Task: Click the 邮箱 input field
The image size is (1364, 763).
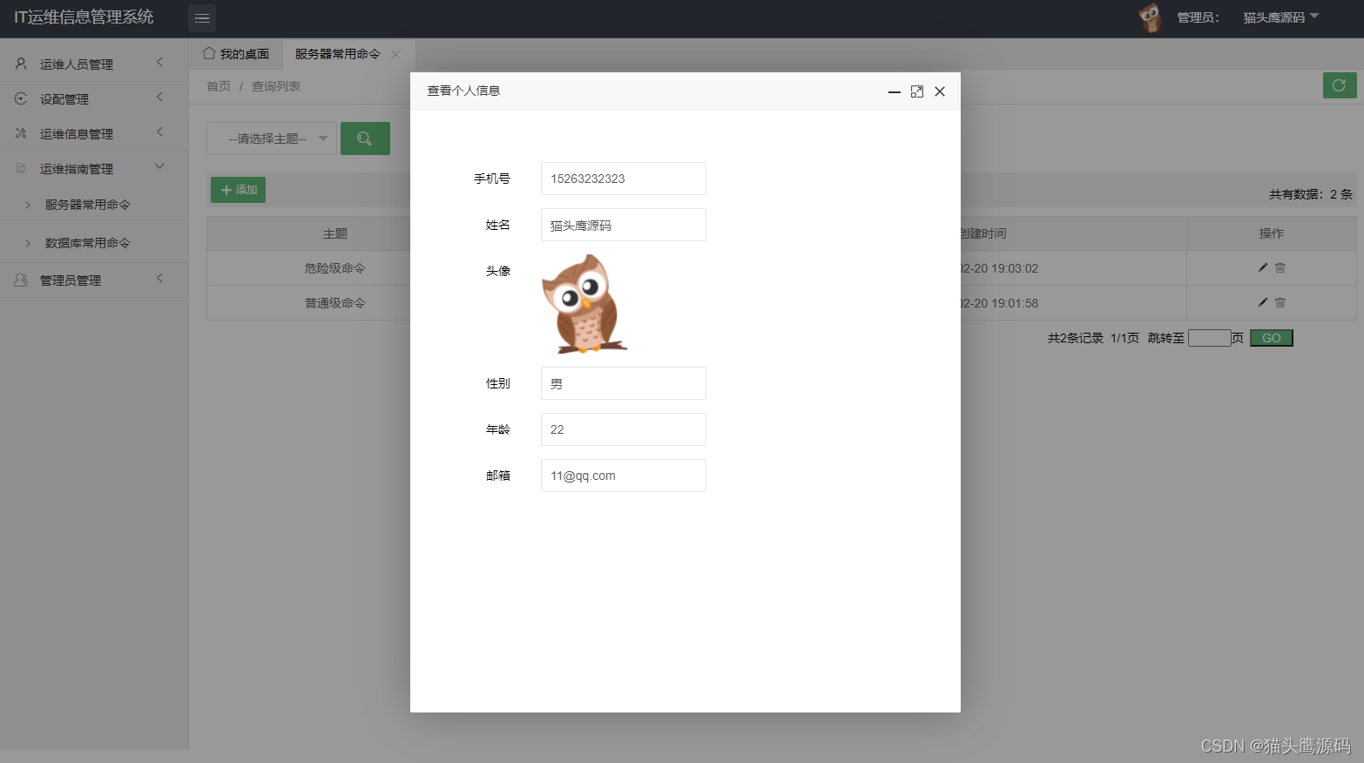Action: [x=624, y=476]
